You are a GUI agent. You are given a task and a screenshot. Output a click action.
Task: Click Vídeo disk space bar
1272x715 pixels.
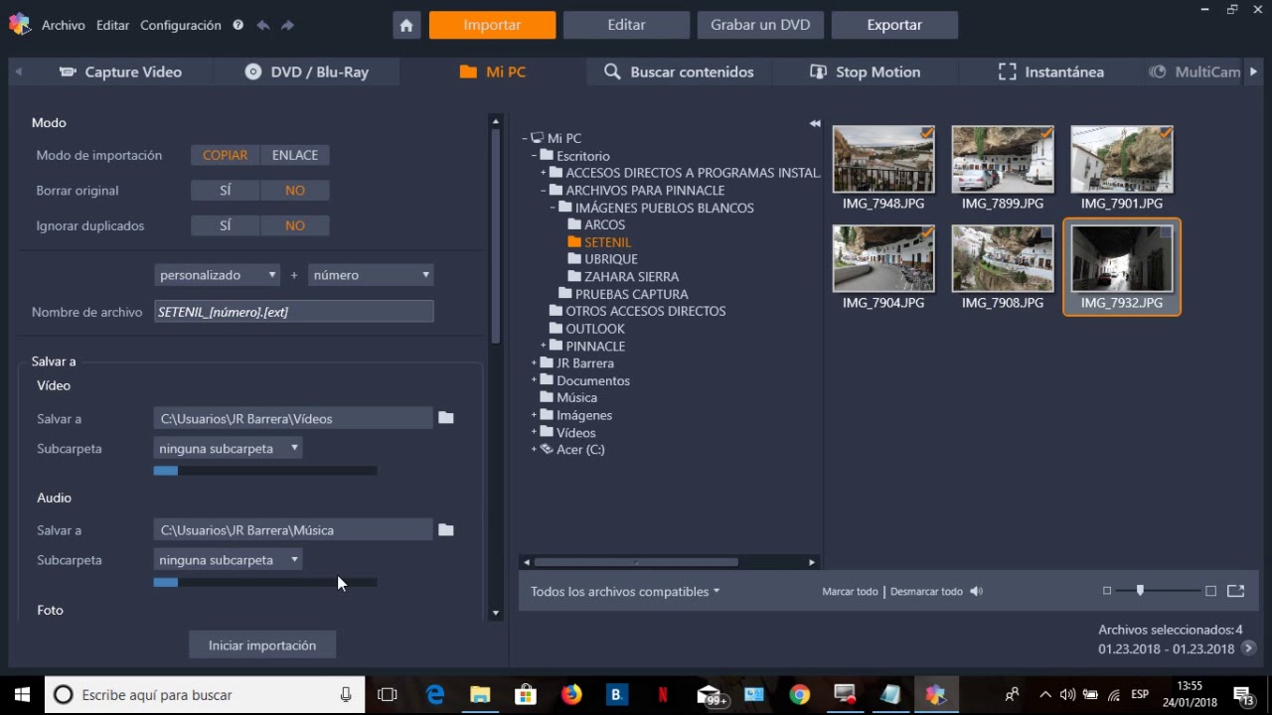(265, 471)
